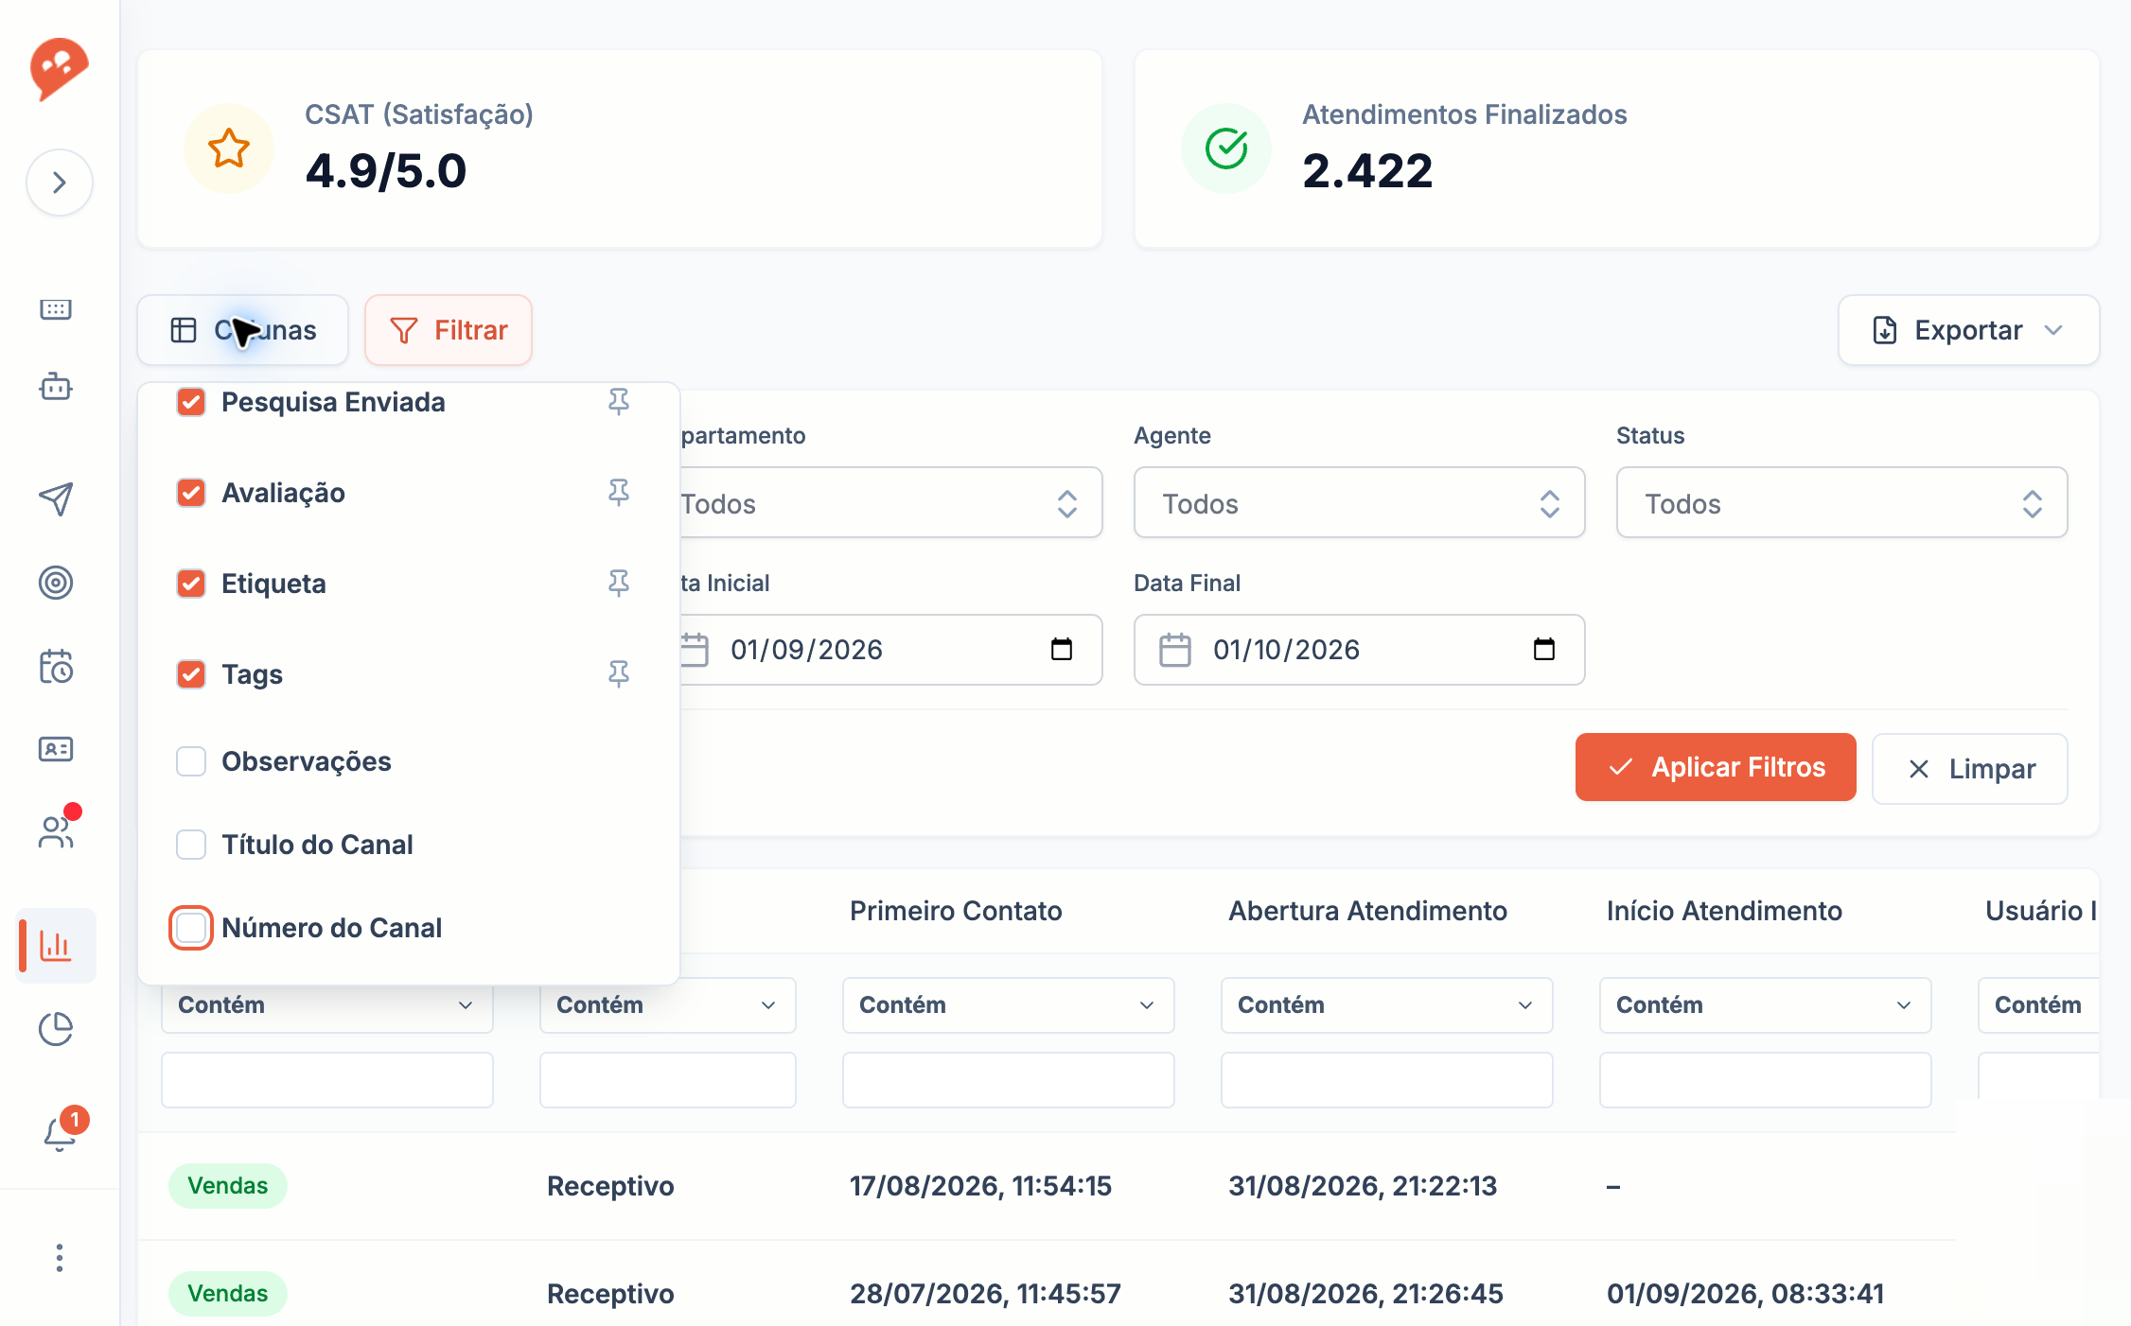Open the paper plane send icon
The height and width of the screenshot is (1326, 2131).
(56, 498)
